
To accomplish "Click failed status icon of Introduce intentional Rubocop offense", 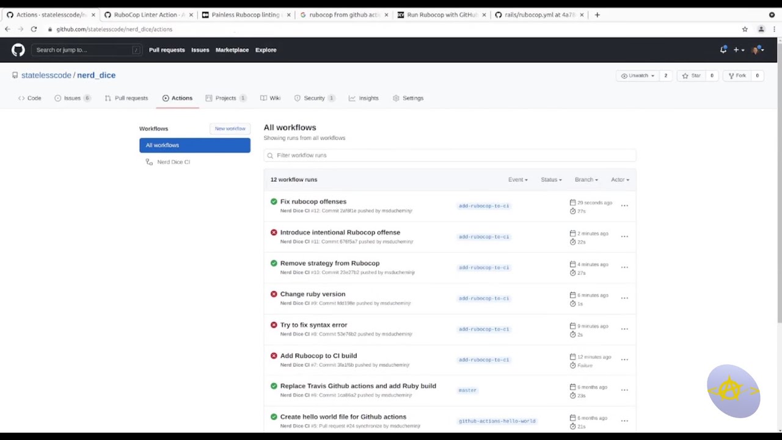I will tap(274, 232).
